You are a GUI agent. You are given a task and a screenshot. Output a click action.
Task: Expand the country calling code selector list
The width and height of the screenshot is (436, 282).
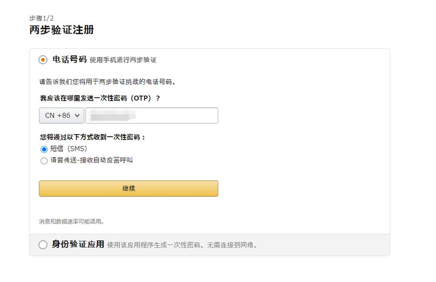(60, 115)
